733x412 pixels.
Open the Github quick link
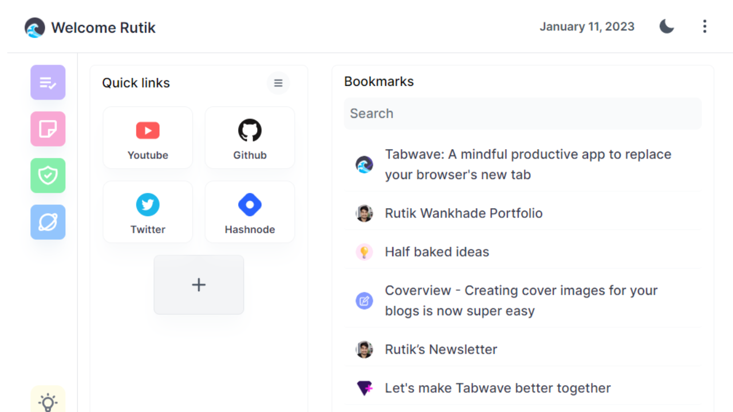tap(250, 138)
